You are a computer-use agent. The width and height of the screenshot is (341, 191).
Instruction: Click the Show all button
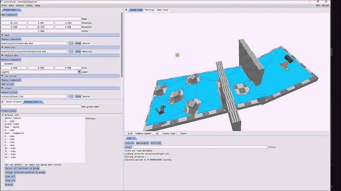(x=10, y=181)
